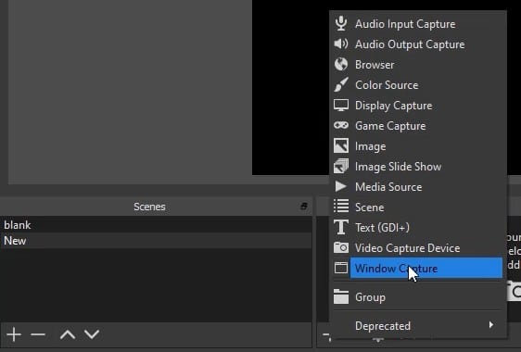Click the paintbrush icon for Color Source
The height and width of the screenshot is (352, 521).
tap(341, 84)
